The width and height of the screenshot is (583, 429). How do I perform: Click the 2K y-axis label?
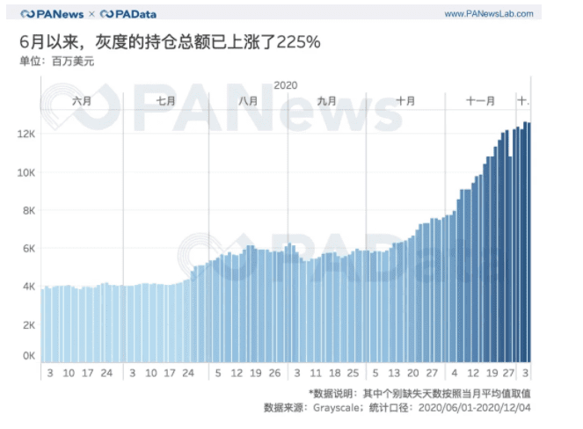[29, 325]
